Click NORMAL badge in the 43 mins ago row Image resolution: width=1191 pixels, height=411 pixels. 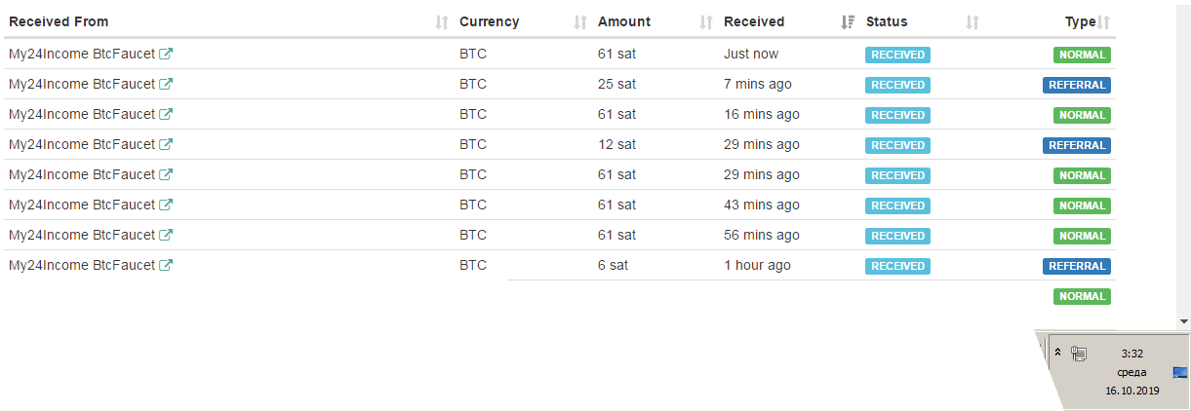coord(1082,205)
